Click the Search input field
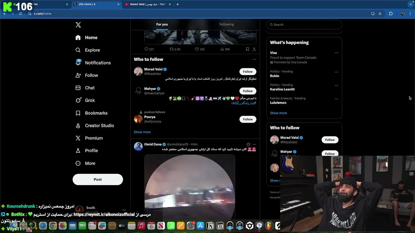 [304, 25]
